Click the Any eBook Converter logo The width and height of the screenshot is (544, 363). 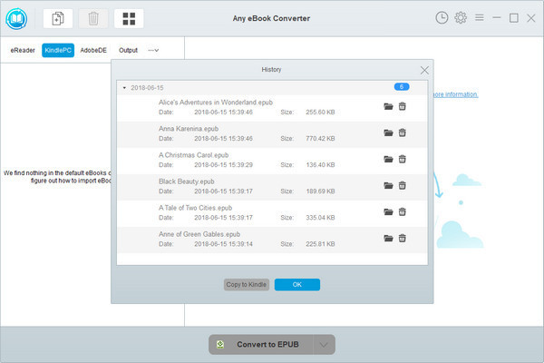[16, 18]
